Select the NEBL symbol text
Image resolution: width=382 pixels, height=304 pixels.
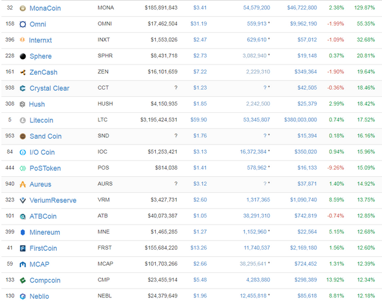point(104,296)
